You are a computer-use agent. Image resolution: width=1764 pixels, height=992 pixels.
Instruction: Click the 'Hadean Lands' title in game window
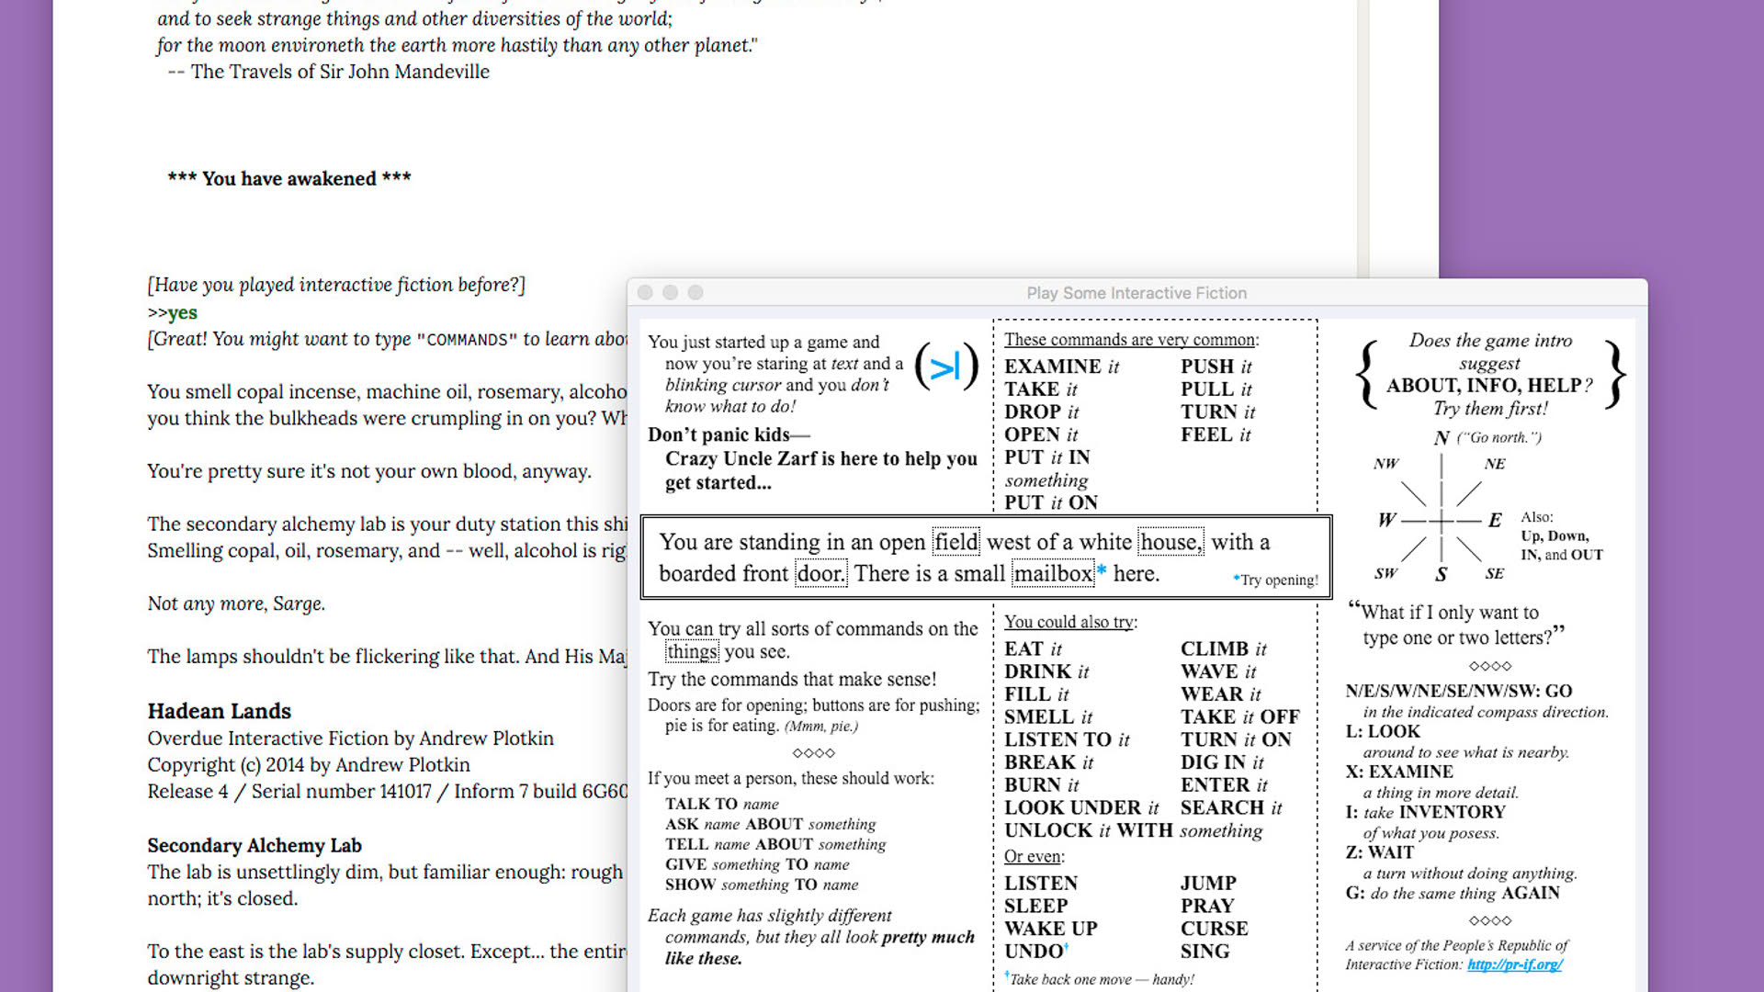pos(219,711)
